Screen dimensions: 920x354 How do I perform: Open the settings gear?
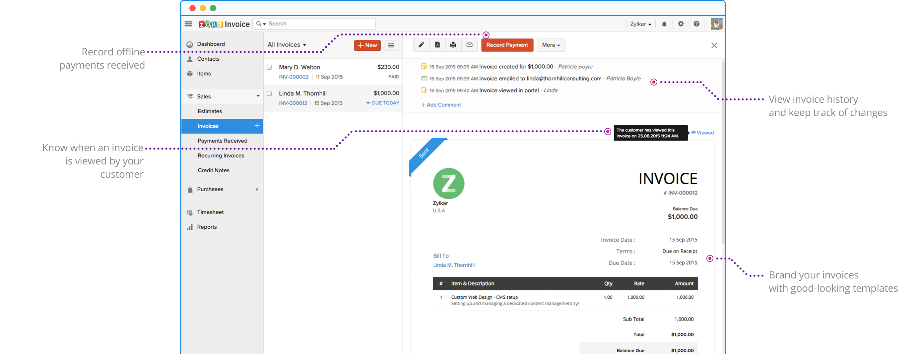click(681, 24)
